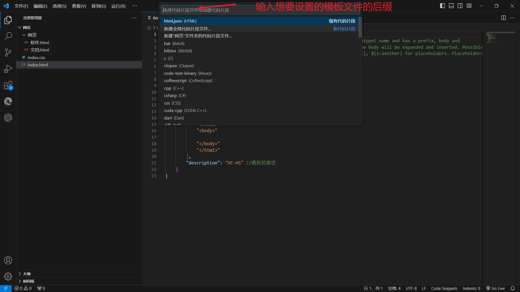Image resolution: width=520 pixels, height=292 pixels.
Task: Open Run and Debug view
Action: pyautogui.click(x=8, y=69)
